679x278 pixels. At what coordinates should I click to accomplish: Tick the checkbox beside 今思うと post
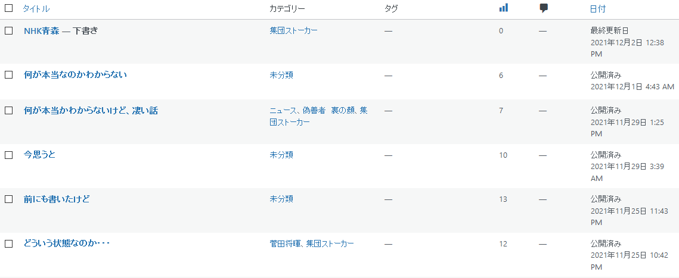click(x=9, y=155)
